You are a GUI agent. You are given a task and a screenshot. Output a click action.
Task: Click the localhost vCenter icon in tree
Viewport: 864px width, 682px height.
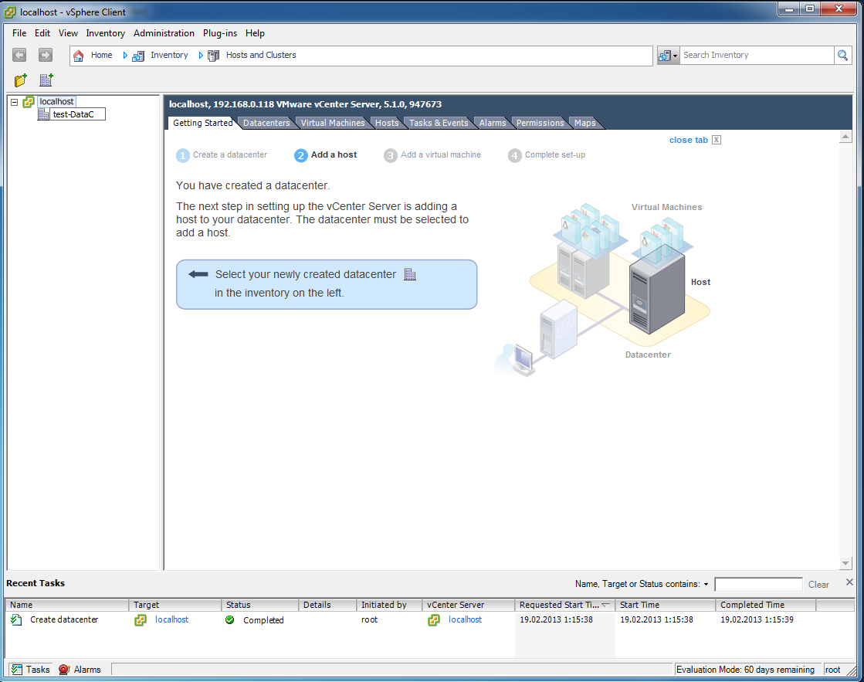click(x=29, y=102)
